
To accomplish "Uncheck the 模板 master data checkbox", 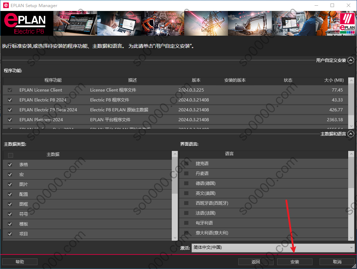I will pos(10,224).
